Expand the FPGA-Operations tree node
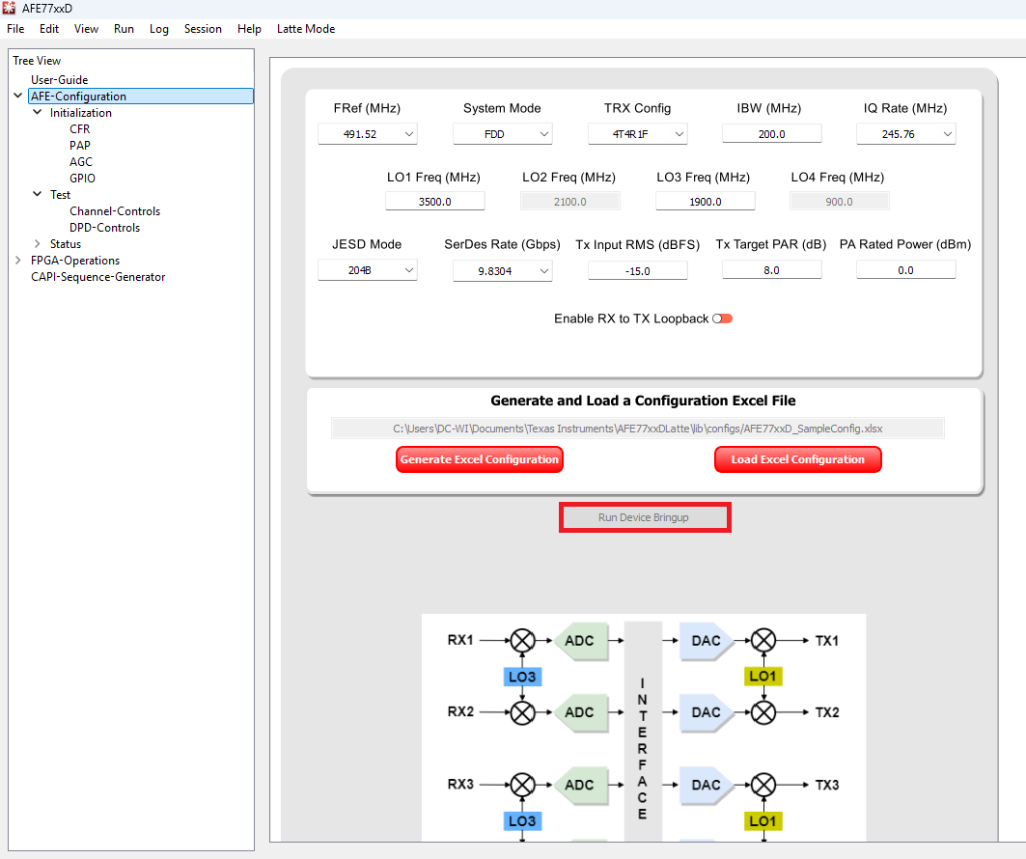Image resolution: width=1026 pixels, height=859 pixels. tap(18, 261)
